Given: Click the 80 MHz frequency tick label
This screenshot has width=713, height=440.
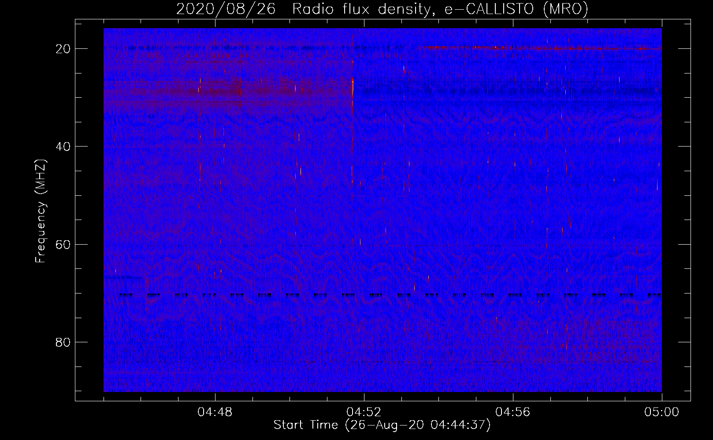Looking at the screenshot, I should (x=63, y=342).
